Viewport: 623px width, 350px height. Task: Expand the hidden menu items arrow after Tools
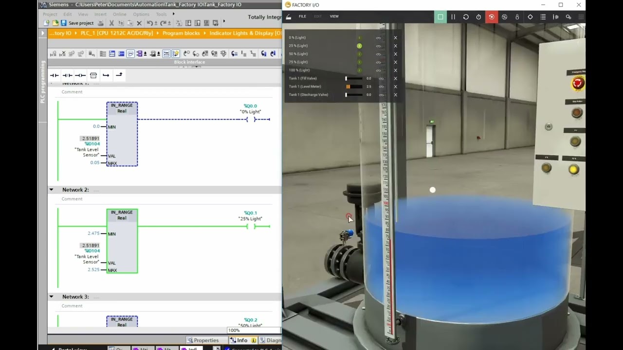pyautogui.click(x=174, y=14)
